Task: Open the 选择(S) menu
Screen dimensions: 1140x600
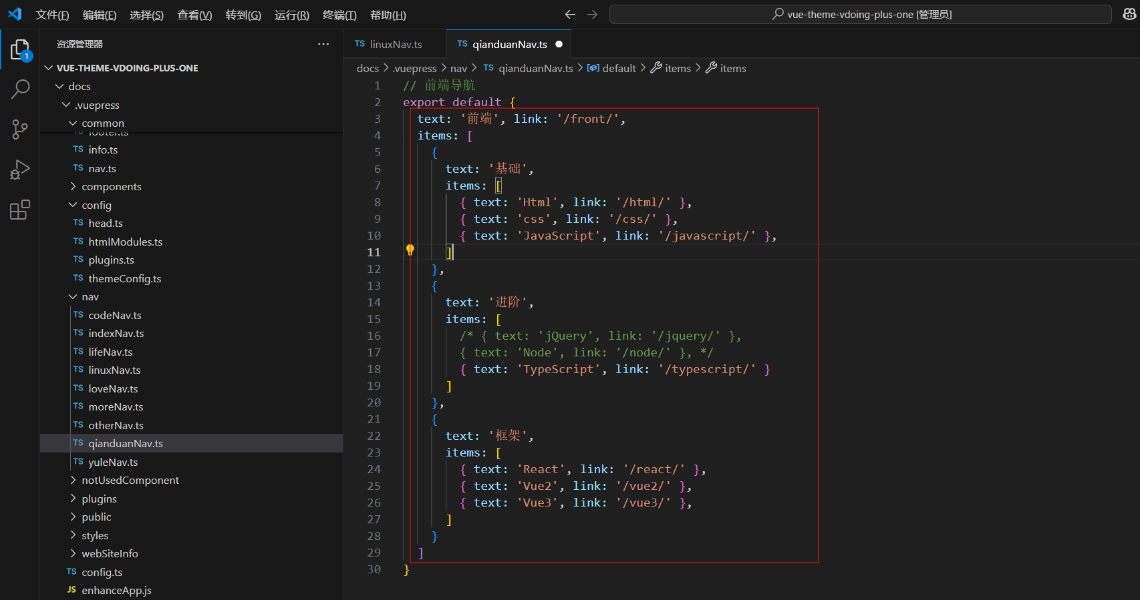Action: [x=146, y=15]
